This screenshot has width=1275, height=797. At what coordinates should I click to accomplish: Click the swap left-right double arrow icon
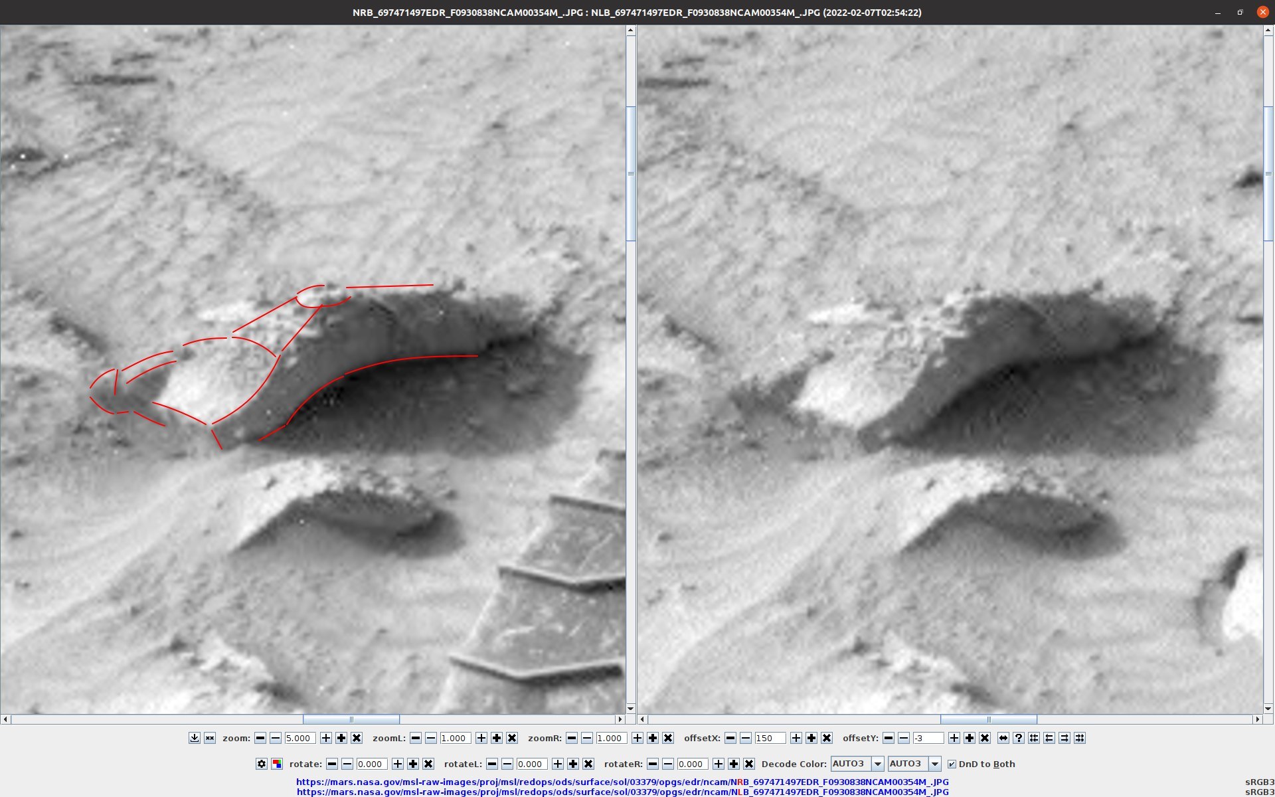click(1003, 738)
